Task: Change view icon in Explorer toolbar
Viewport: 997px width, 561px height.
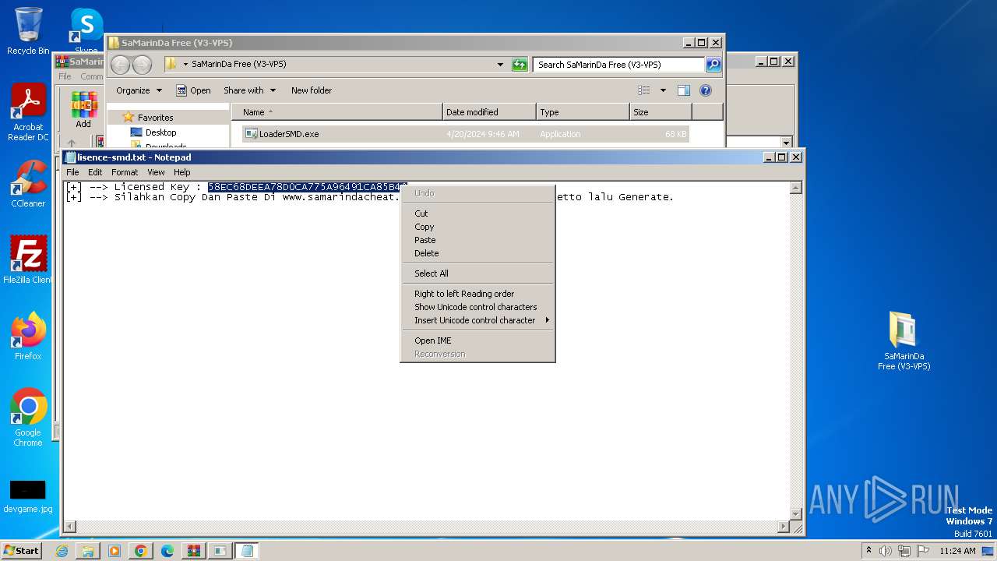Action: 644,90
